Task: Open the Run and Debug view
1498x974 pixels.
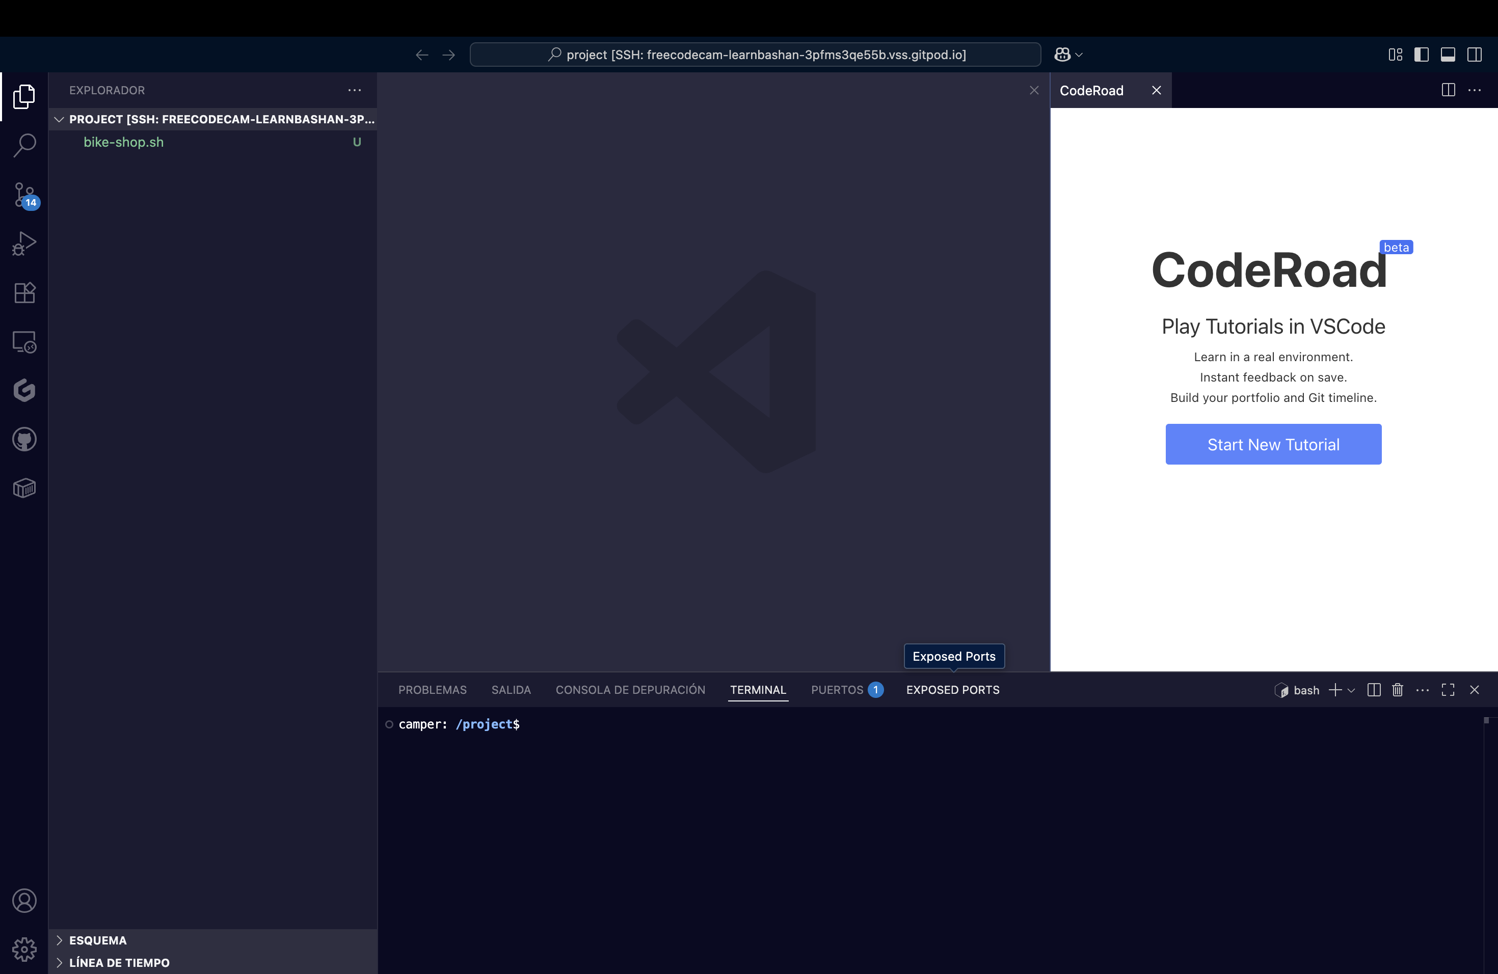Action: [x=24, y=243]
